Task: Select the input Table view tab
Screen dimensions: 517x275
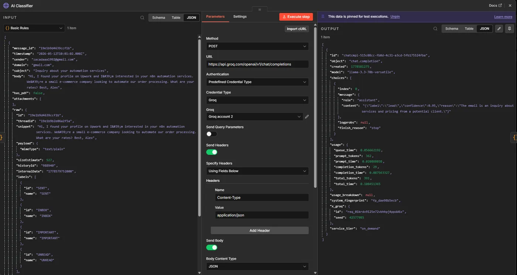Action: pyautogui.click(x=176, y=18)
